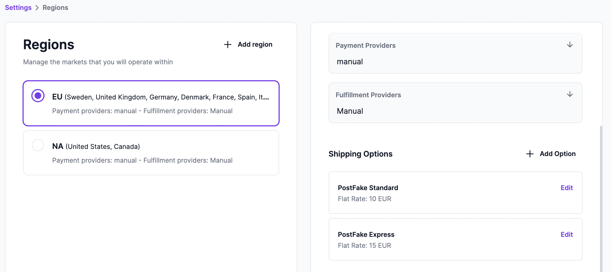Screen dimensions: 611x272
Task: Click the plus icon beside Add Option
Action: point(529,154)
